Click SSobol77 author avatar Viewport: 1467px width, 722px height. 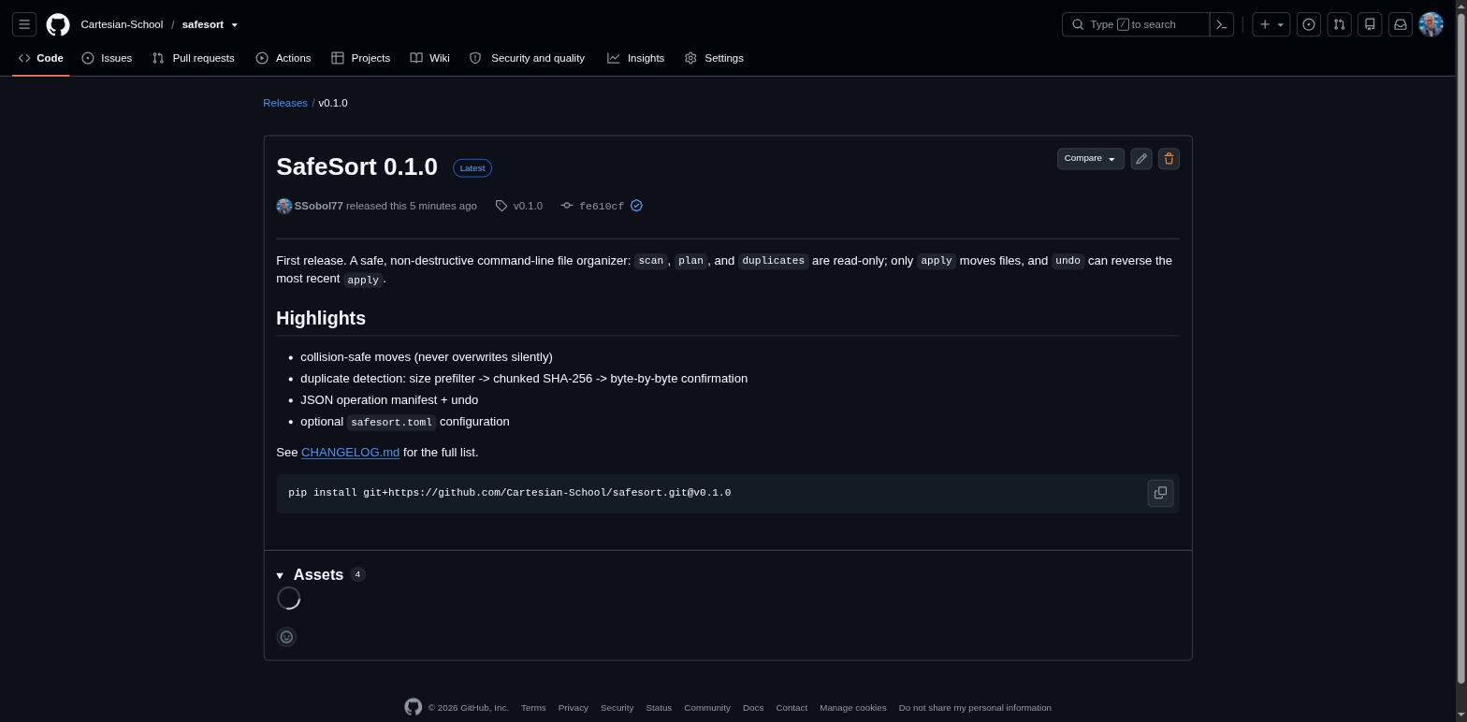point(284,206)
